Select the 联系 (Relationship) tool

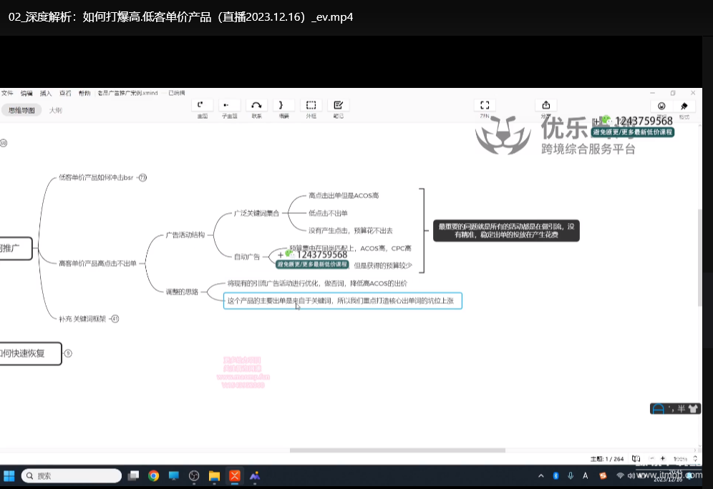pos(256,105)
